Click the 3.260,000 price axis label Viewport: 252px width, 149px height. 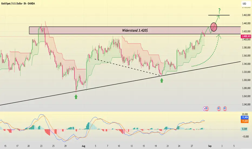246,96
